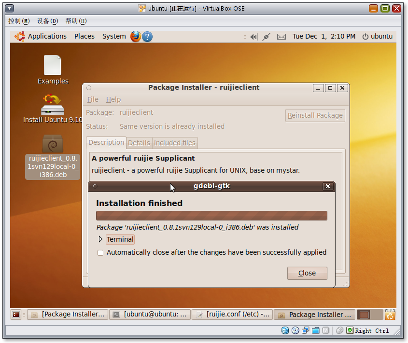The image size is (408, 343).
Task: Switch to the Included files tab
Action: pyautogui.click(x=175, y=143)
